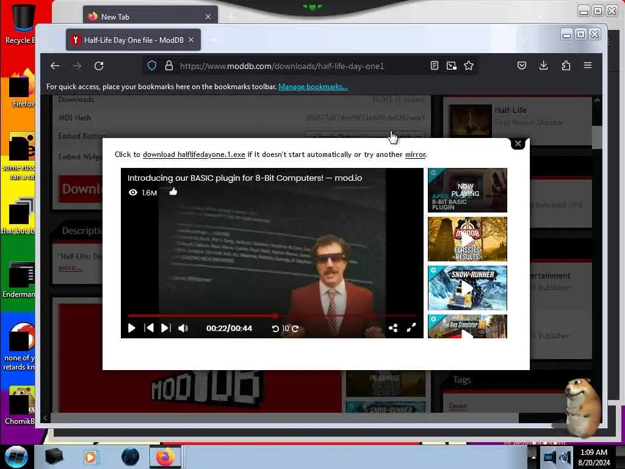Like the video with thumbs up

173,192
